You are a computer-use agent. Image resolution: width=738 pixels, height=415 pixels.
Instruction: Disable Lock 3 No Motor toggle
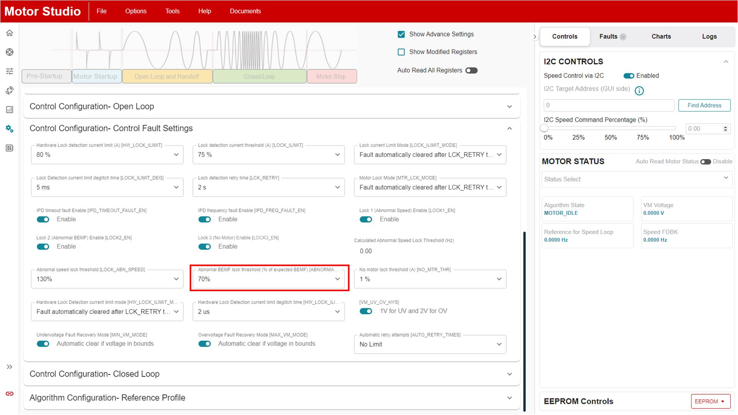tap(204, 247)
